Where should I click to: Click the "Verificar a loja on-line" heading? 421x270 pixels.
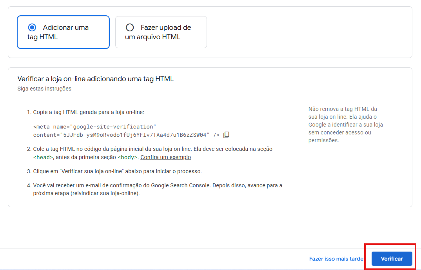click(95, 79)
